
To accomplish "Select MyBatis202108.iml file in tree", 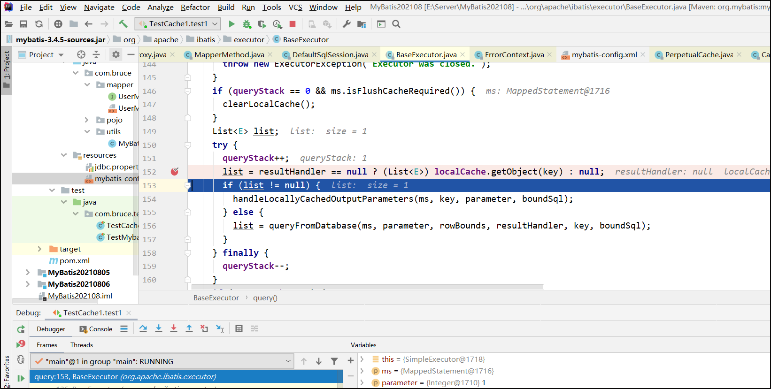I will click(x=80, y=296).
